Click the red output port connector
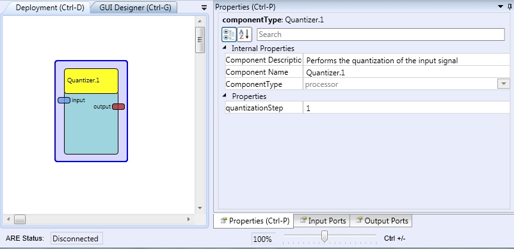514x249 pixels. pyautogui.click(x=118, y=107)
